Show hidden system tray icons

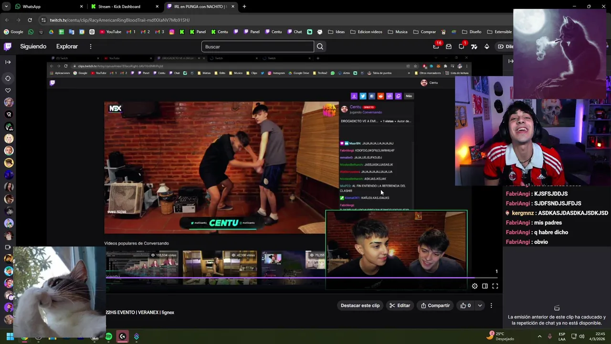point(539,336)
